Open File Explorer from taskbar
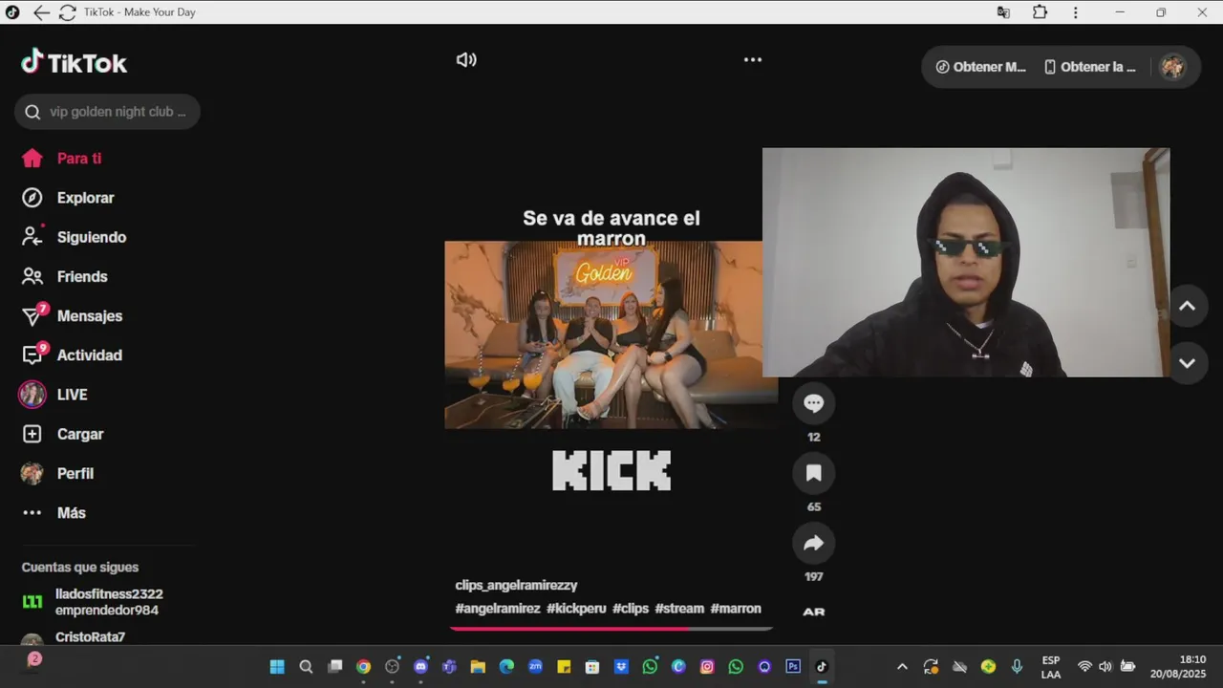The width and height of the screenshot is (1223, 688). point(478,667)
